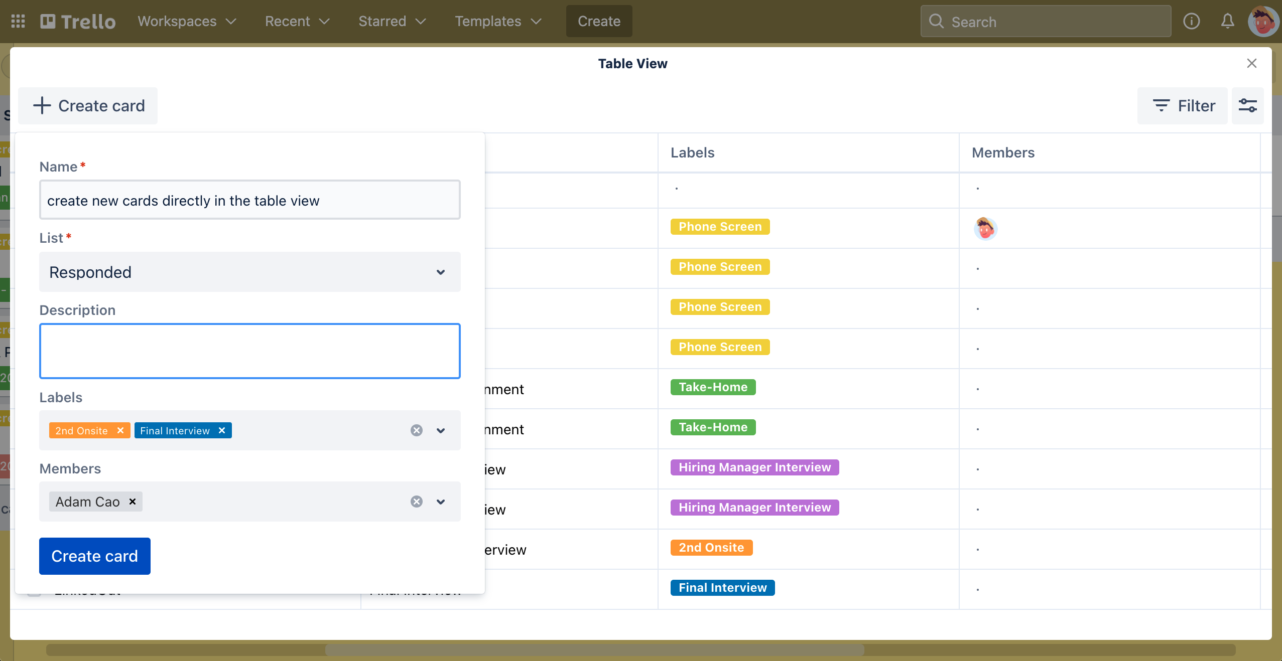Expand the Members selection dropdown
The width and height of the screenshot is (1282, 661).
pos(440,502)
